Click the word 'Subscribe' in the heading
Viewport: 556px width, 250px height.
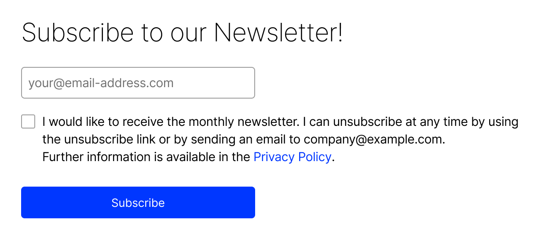[78, 33]
